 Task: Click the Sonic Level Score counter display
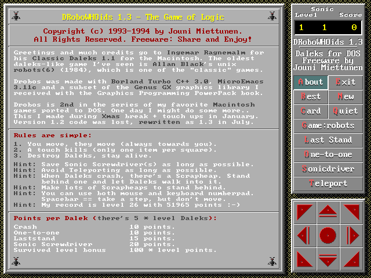(x=328, y=28)
